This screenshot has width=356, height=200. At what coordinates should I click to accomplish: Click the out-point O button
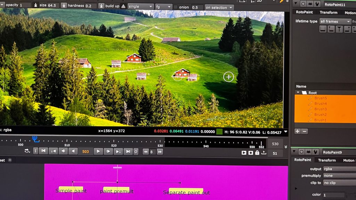pos(136,152)
